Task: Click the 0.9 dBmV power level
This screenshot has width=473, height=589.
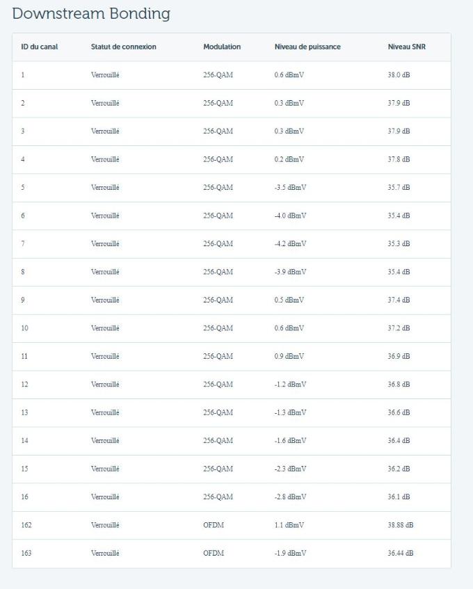Action: [289, 357]
